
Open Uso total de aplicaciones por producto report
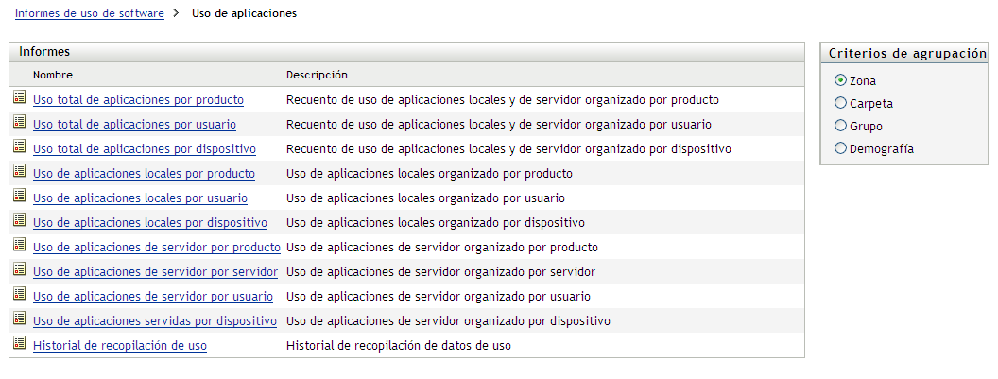pos(138,99)
